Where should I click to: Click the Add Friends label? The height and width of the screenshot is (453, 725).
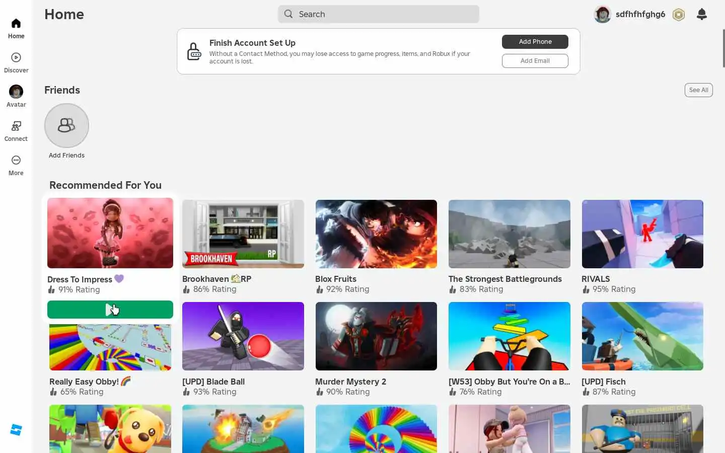click(x=66, y=156)
